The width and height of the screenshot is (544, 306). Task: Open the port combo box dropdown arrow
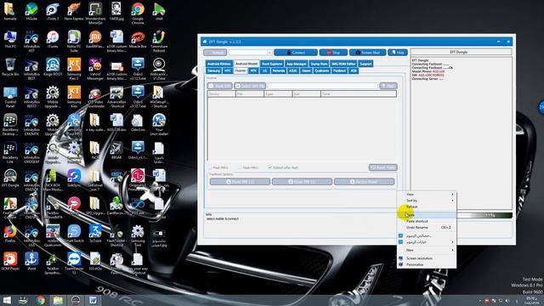[x=269, y=53]
